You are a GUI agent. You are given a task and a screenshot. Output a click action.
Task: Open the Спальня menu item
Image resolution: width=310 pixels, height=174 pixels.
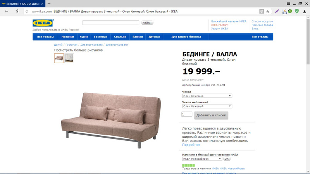120,37
